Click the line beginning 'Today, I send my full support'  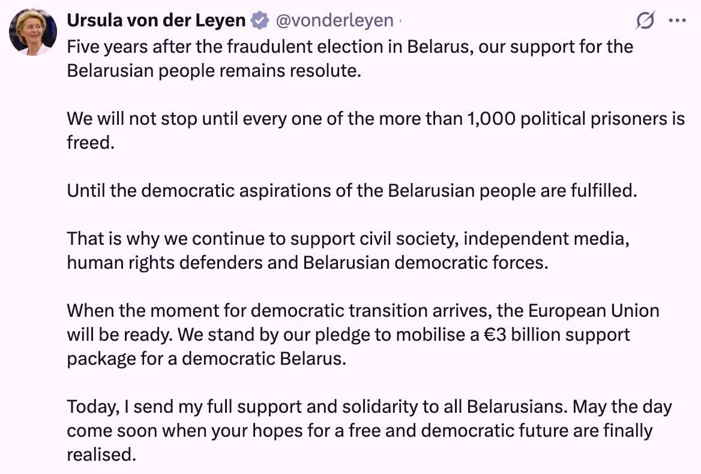click(369, 407)
